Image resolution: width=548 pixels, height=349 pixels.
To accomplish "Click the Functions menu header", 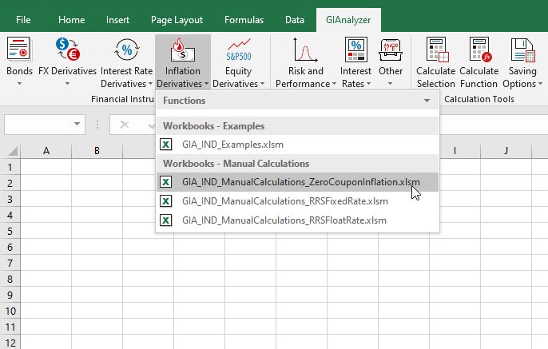I will pyautogui.click(x=298, y=101).
